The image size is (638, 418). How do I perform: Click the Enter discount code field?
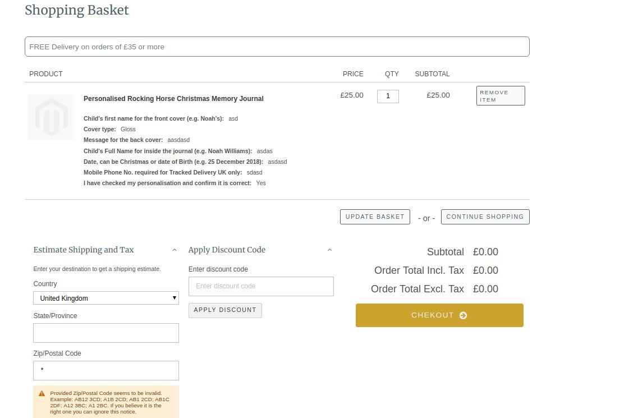(261, 286)
